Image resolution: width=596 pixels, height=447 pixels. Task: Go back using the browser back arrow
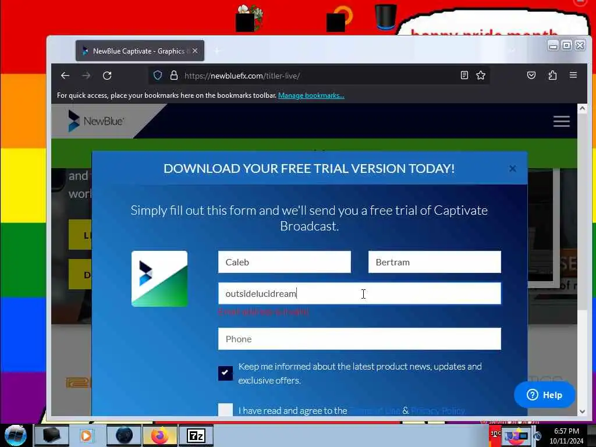65,76
